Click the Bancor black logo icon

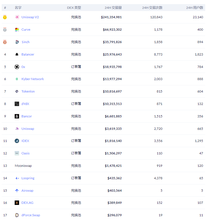[17, 116]
